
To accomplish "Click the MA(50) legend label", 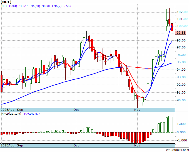I will [x=35, y=6].
